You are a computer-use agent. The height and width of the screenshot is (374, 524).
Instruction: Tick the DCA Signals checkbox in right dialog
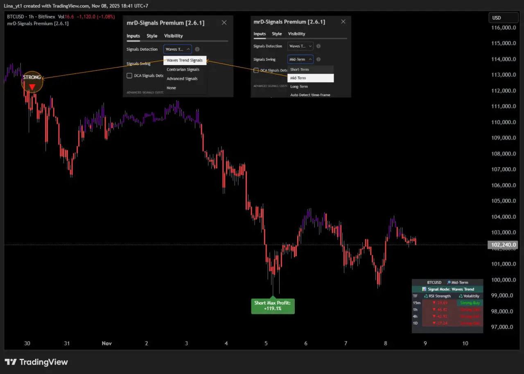256,70
